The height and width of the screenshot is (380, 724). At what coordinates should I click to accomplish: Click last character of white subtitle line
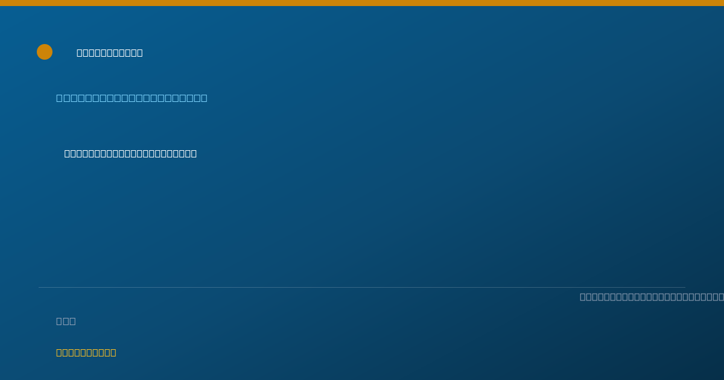point(194,153)
